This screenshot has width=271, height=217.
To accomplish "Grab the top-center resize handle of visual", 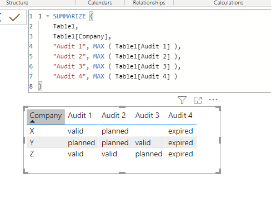I will 122,107.
